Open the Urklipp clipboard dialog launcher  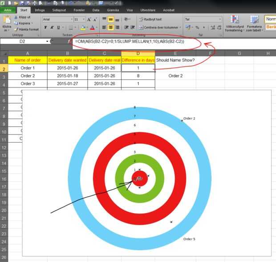pyautogui.click(x=38, y=35)
